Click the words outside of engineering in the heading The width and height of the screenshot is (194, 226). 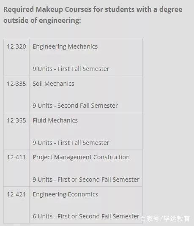pos(42,20)
